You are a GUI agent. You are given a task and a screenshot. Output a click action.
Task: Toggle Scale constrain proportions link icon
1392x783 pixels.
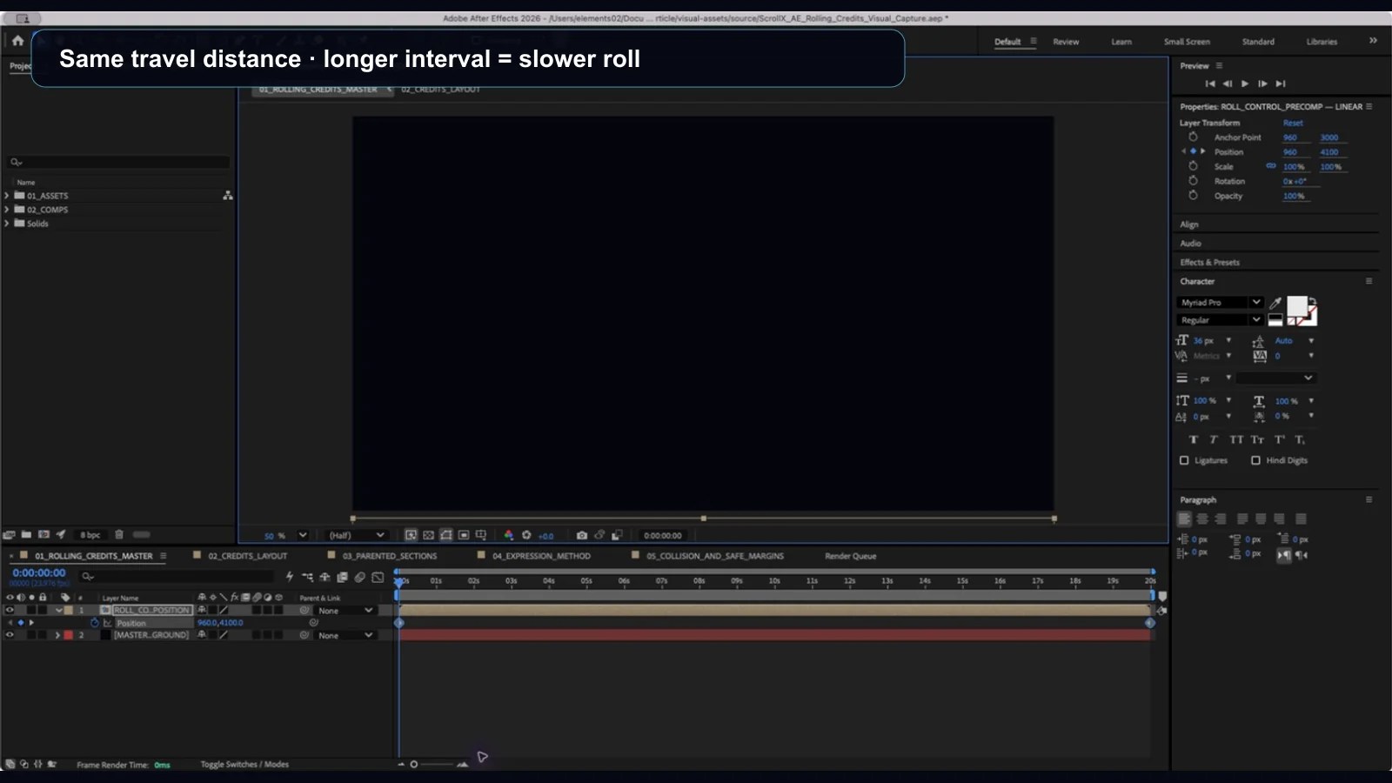click(x=1271, y=166)
